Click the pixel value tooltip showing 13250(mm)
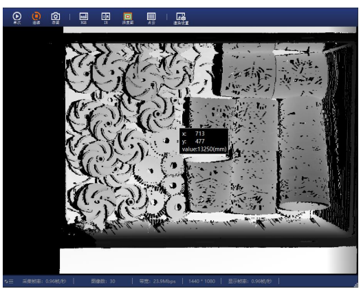This screenshot has width=361, height=291. pos(204,141)
